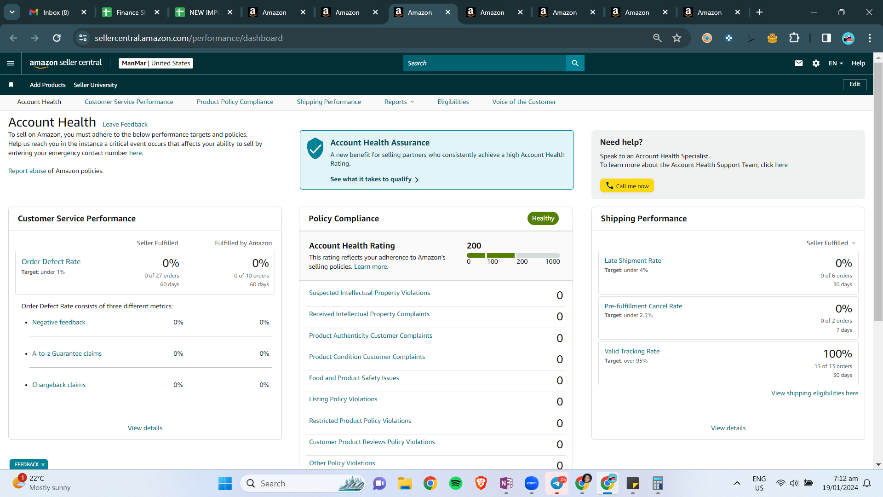
Task: Bookmark this page with the star icon
Action: (x=677, y=38)
